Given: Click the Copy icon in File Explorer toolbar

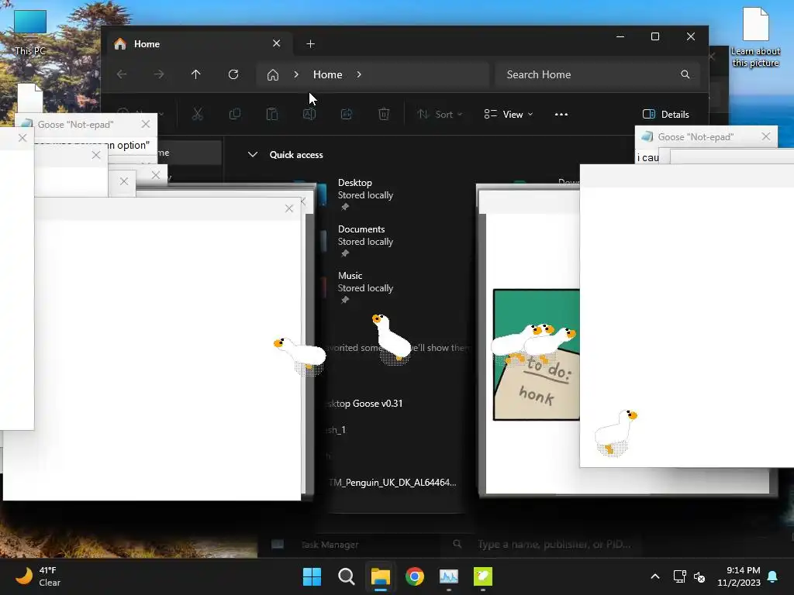Looking at the screenshot, I should coord(234,115).
